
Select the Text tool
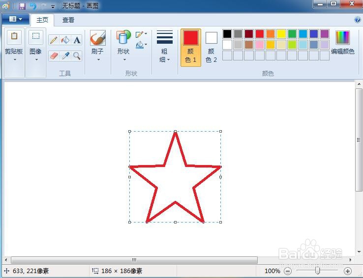[77, 40]
